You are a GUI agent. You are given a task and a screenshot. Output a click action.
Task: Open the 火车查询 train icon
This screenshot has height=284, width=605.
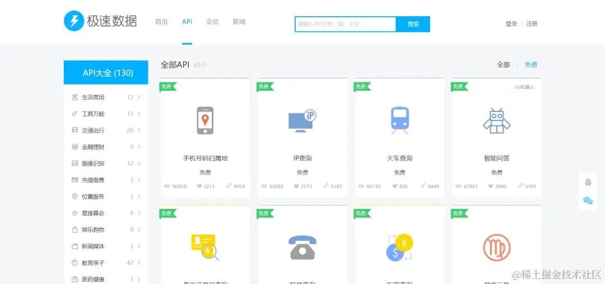tap(399, 120)
